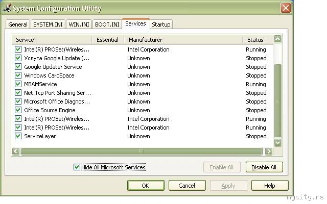Select the Office Source Engine name
The width and height of the screenshot is (327, 204).
(x=50, y=110)
